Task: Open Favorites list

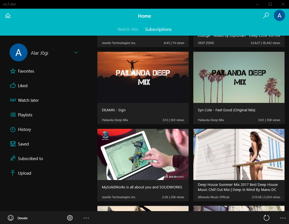Action: point(26,71)
